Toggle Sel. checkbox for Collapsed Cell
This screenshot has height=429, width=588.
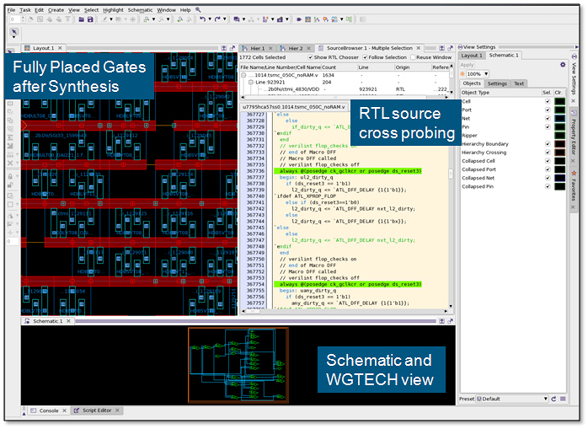(x=548, y=161)
